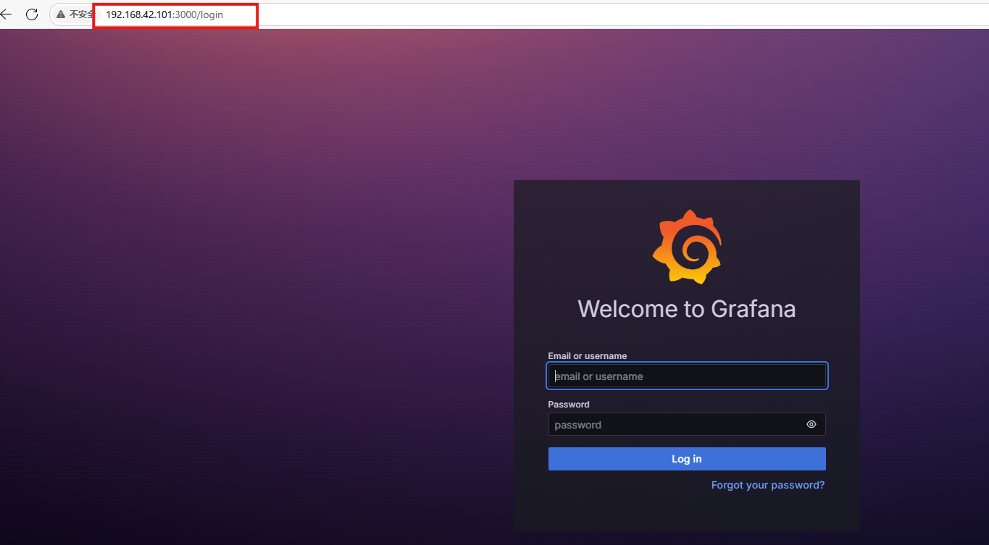Click the Email or username field label

587,355
